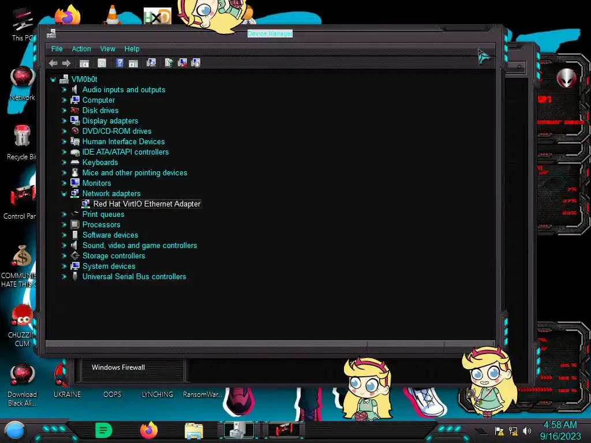Toggle the Show/Hide Action Pane toolbar icon
Viewport: 591px width, 443px height.
tap(133, 63)
